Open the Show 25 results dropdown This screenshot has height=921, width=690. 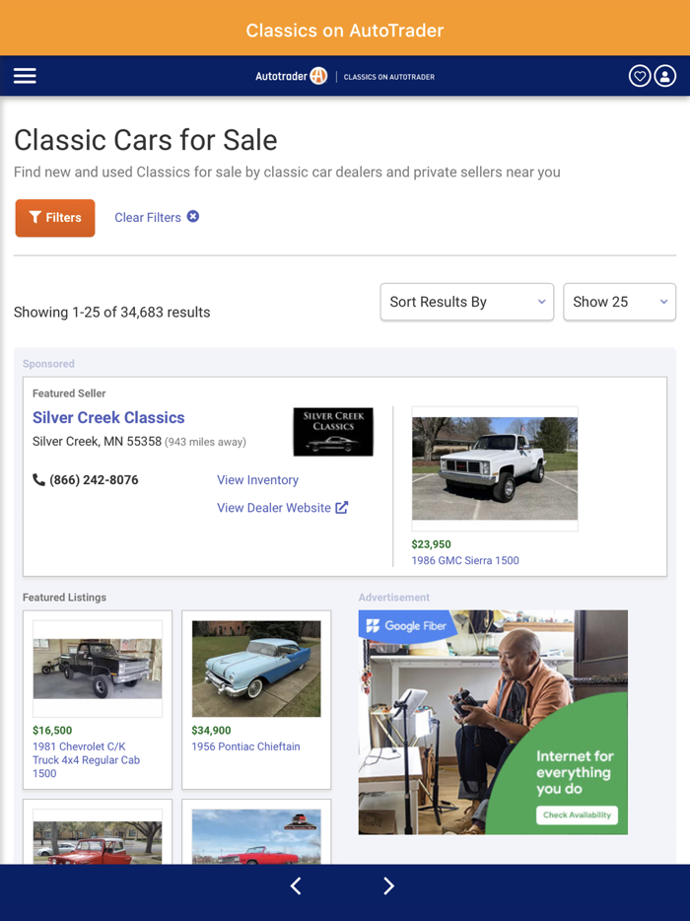click(x=619, y=302)
